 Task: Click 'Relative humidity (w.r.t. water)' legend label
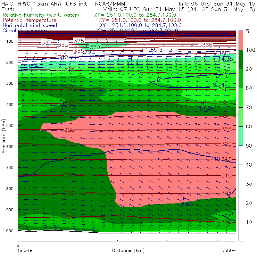41,15
